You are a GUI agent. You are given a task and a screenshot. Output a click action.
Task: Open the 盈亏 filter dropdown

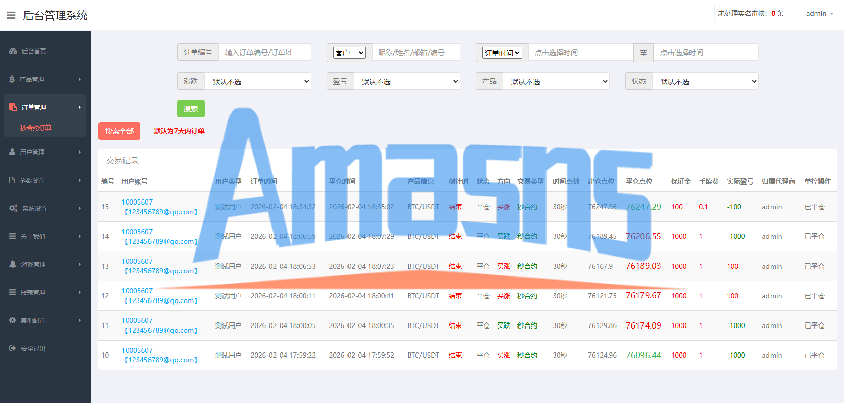point(407,81)
